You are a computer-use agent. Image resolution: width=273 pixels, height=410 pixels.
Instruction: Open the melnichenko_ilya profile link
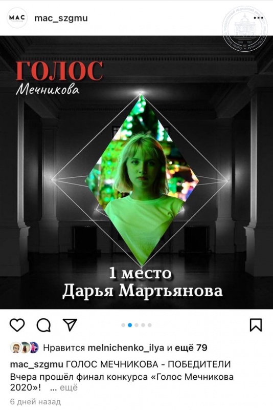(126, 348)
